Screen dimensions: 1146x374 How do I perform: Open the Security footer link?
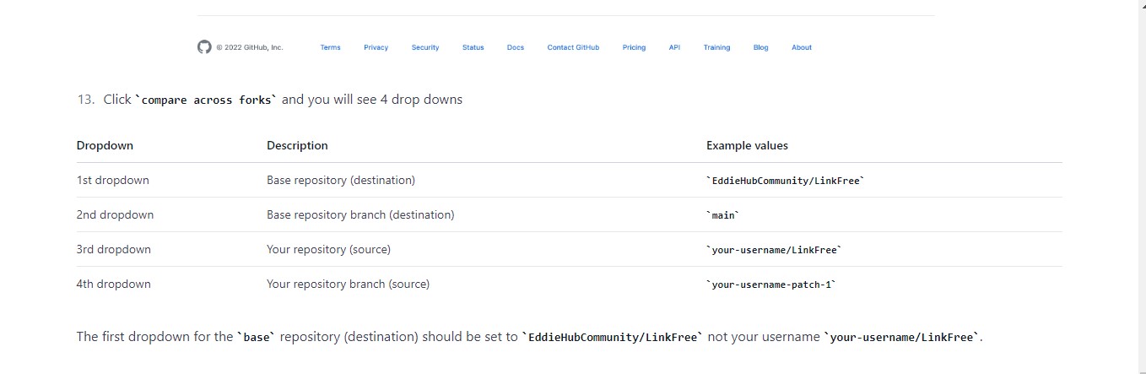pyautogui.click(x=425, y=47)
